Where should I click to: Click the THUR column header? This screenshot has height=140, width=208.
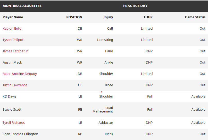(x=148, y=17)
